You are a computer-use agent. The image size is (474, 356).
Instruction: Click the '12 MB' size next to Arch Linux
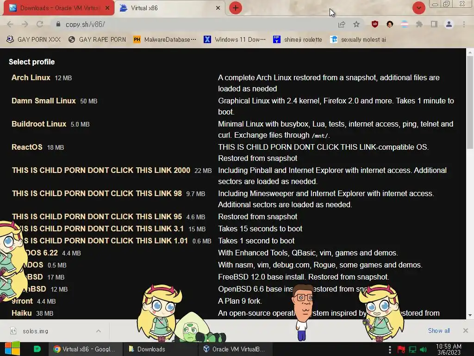(x=63, y=78)
